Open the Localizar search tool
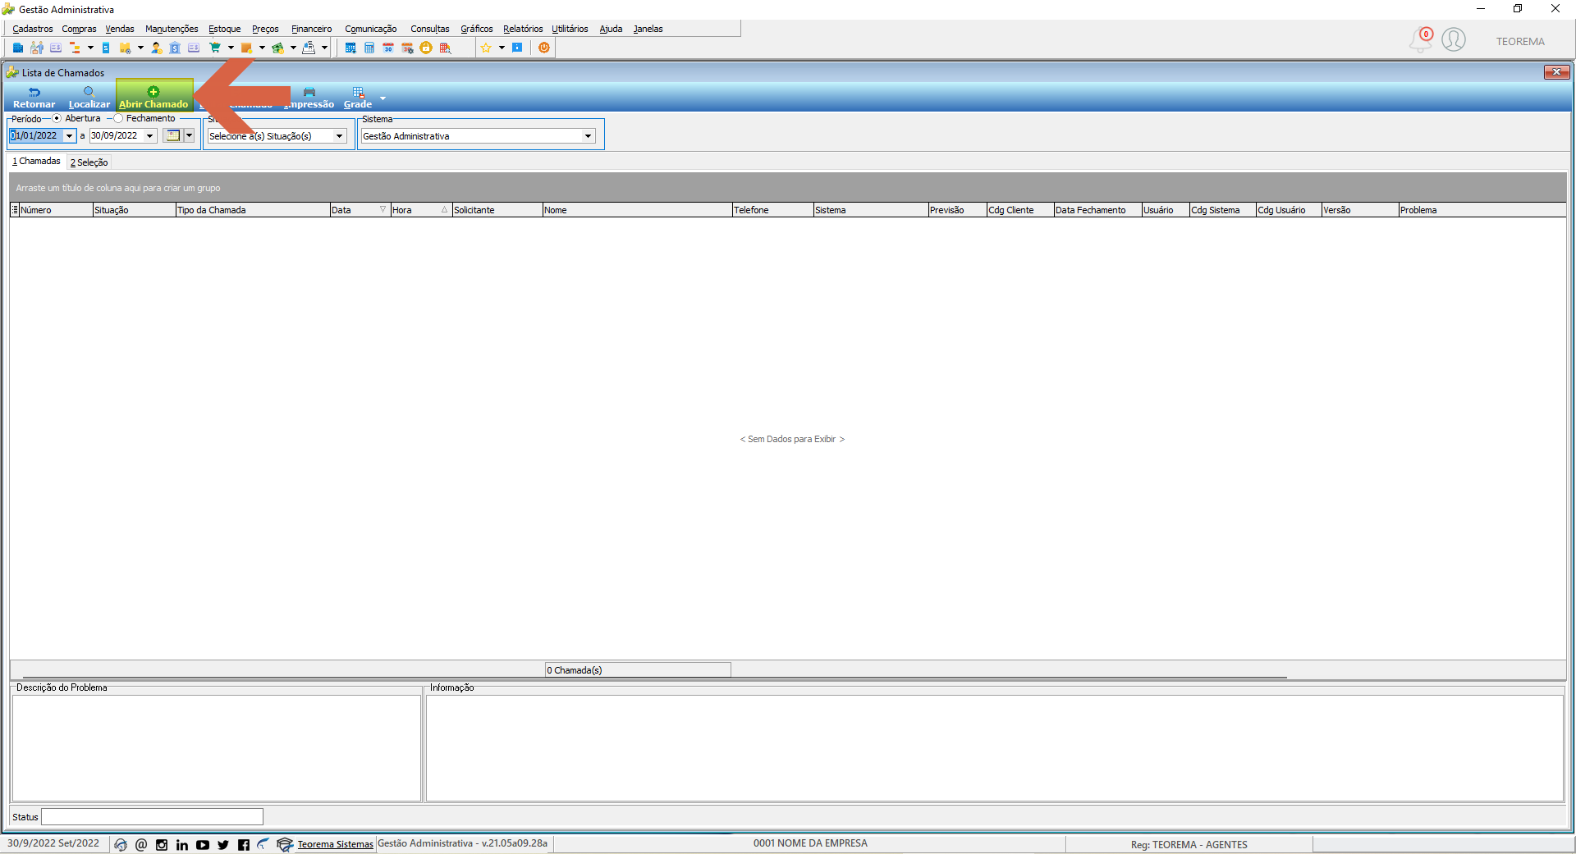 [89, 98]
